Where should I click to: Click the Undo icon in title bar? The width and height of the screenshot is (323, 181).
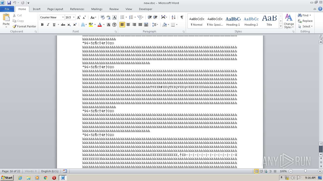click(15, 3)
